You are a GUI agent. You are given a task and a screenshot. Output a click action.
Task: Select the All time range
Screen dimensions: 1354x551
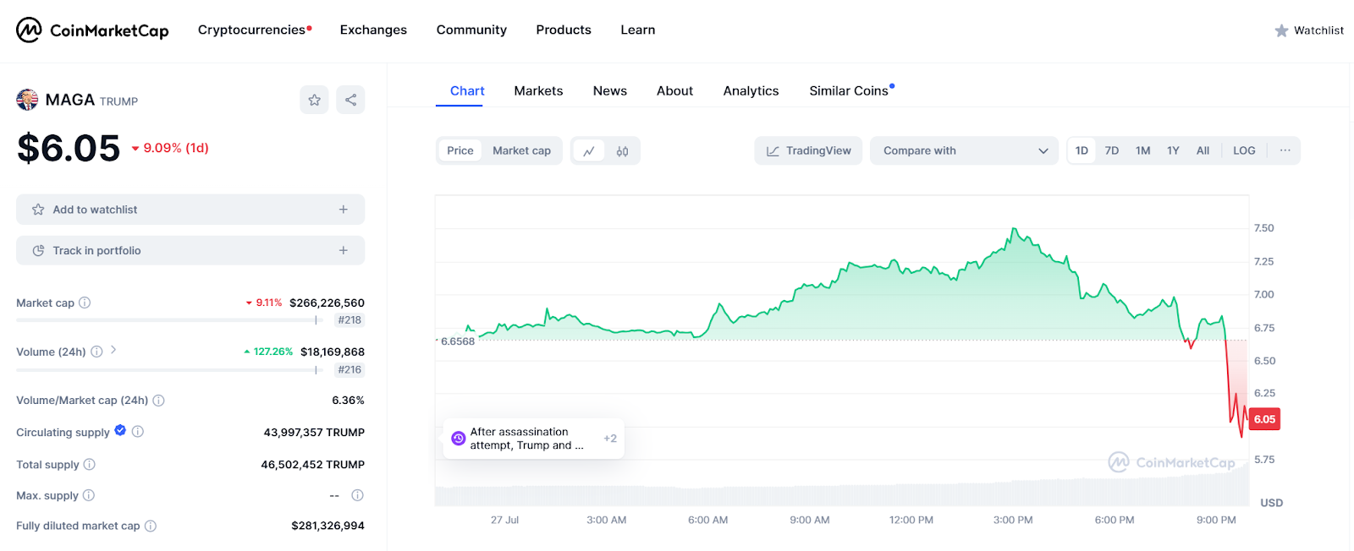tap(1203, 150)
